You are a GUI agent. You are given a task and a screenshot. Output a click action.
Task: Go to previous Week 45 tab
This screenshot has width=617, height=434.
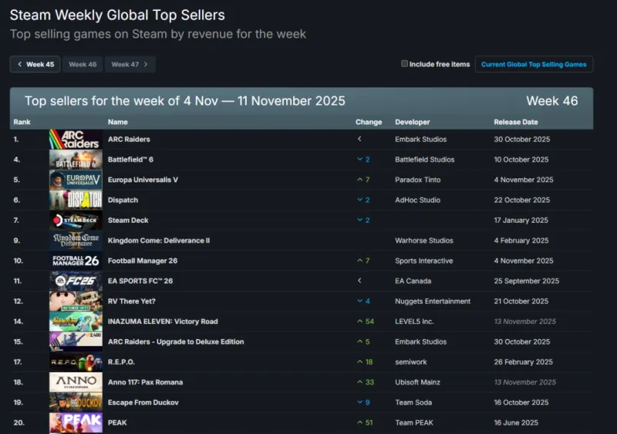35,65
